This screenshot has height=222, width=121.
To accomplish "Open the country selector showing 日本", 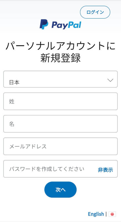I will 60,79.
